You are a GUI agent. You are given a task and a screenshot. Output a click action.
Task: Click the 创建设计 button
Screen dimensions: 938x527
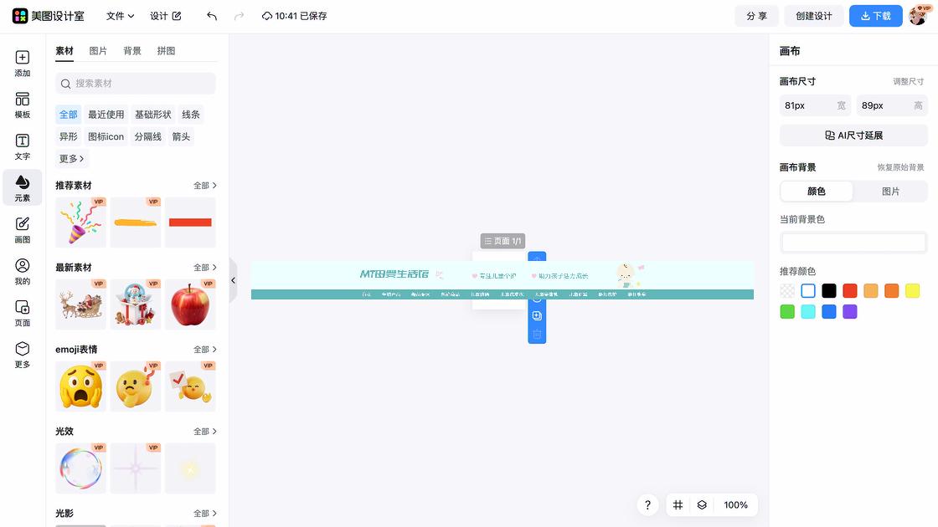tap(813, 16)
